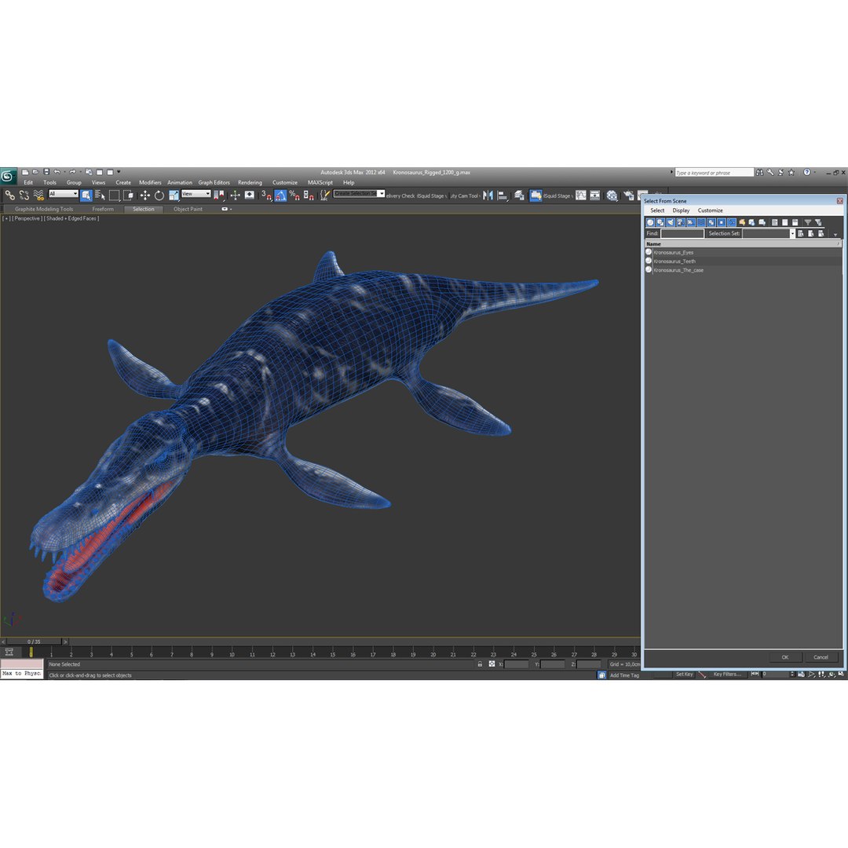Expand the ribbon minimize options arrow

pos(231,209)
